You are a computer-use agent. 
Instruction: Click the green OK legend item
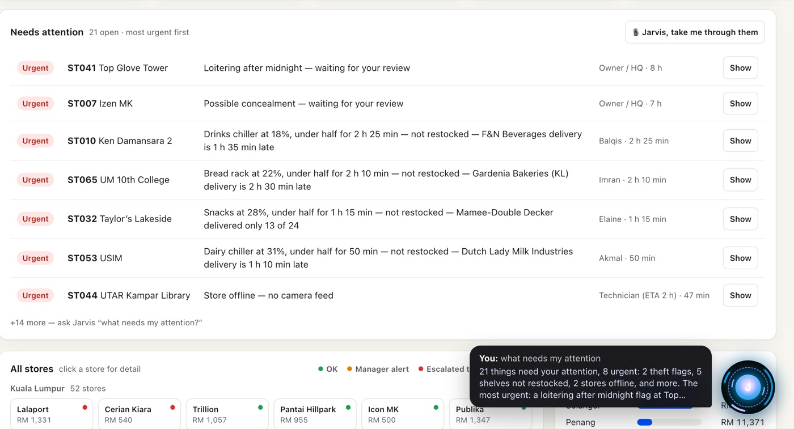tap(328, 369)
